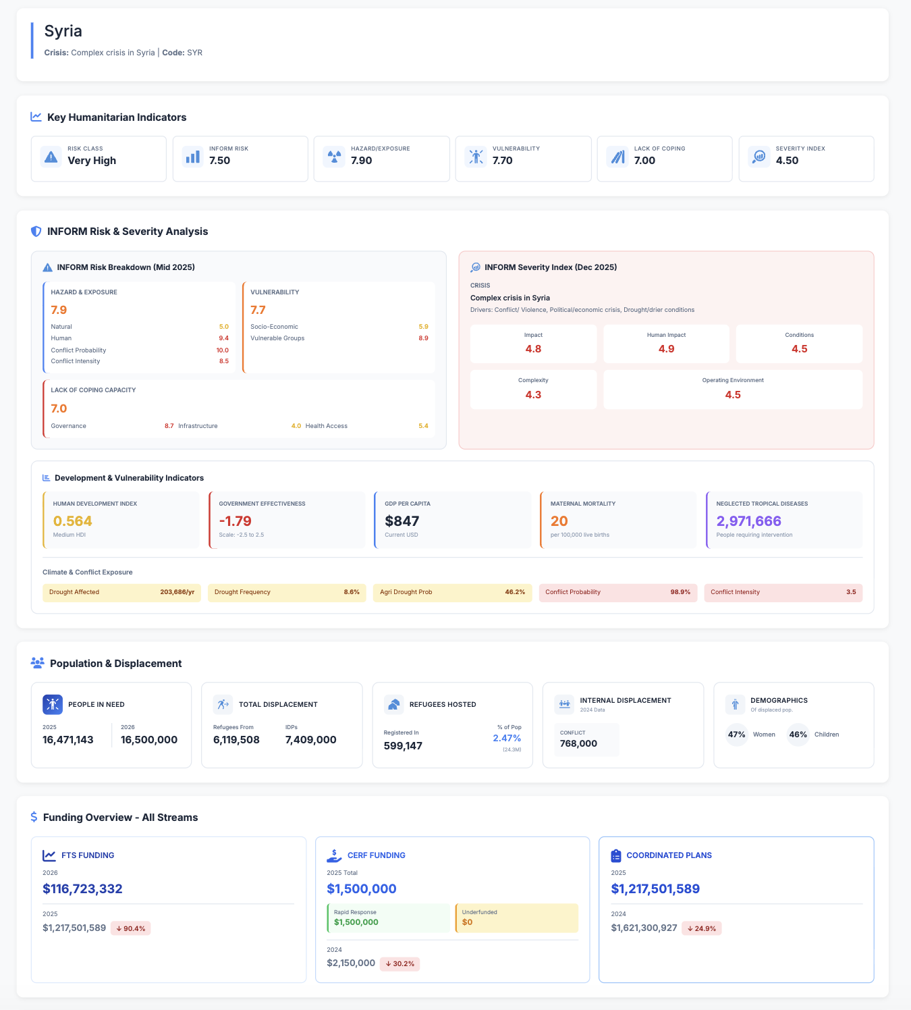The image size is (911, 1010).
Task: Open the Human Development Index card
Action: coord(121,520)
